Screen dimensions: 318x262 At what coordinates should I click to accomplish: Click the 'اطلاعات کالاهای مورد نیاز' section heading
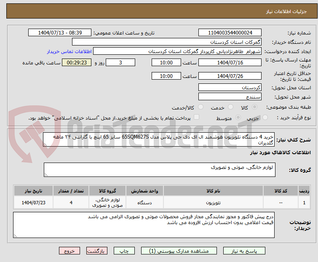[280, 152]
